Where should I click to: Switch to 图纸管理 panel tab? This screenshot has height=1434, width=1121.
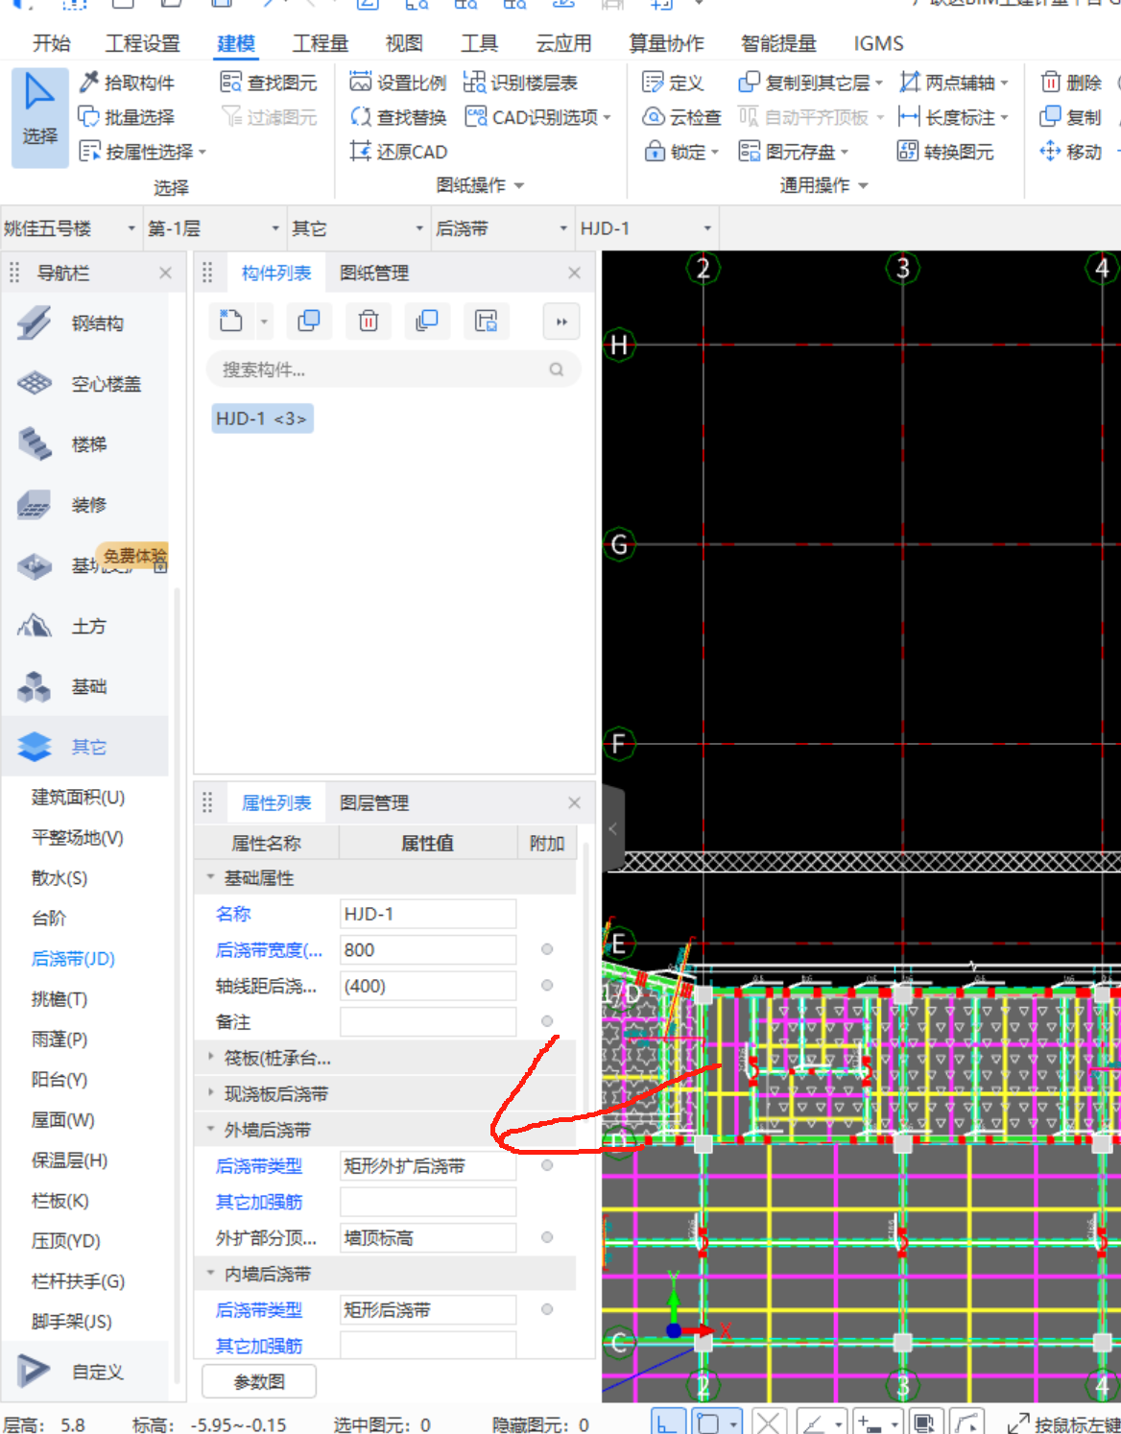click(374, 273)
